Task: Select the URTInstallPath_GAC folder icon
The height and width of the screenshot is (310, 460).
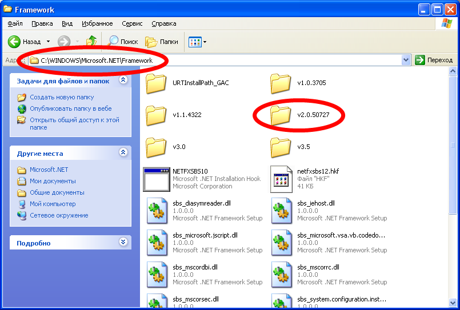Action: click(x=156, y=83)
